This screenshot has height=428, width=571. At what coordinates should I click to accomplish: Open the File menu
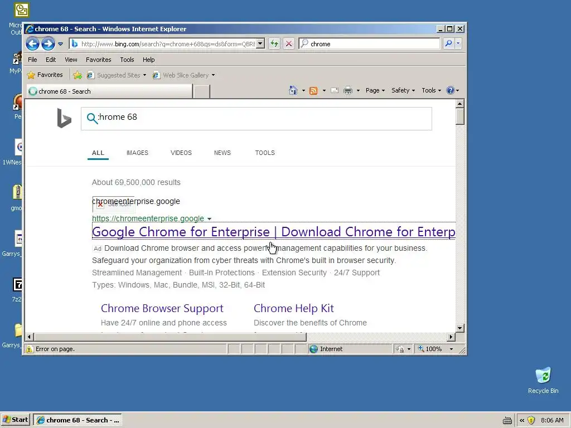tap(32, 60)
